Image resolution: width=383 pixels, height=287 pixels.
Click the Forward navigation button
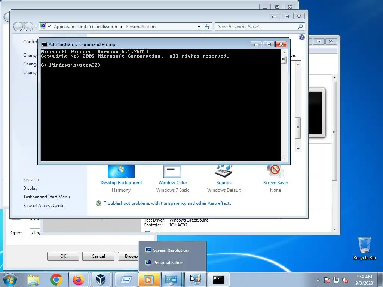pyautogui.click(x=28, y=27)
